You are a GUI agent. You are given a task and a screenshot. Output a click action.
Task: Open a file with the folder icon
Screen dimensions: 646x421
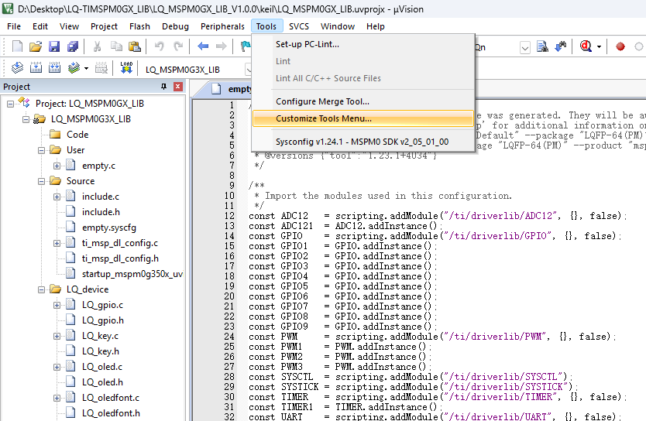point(36,46)
